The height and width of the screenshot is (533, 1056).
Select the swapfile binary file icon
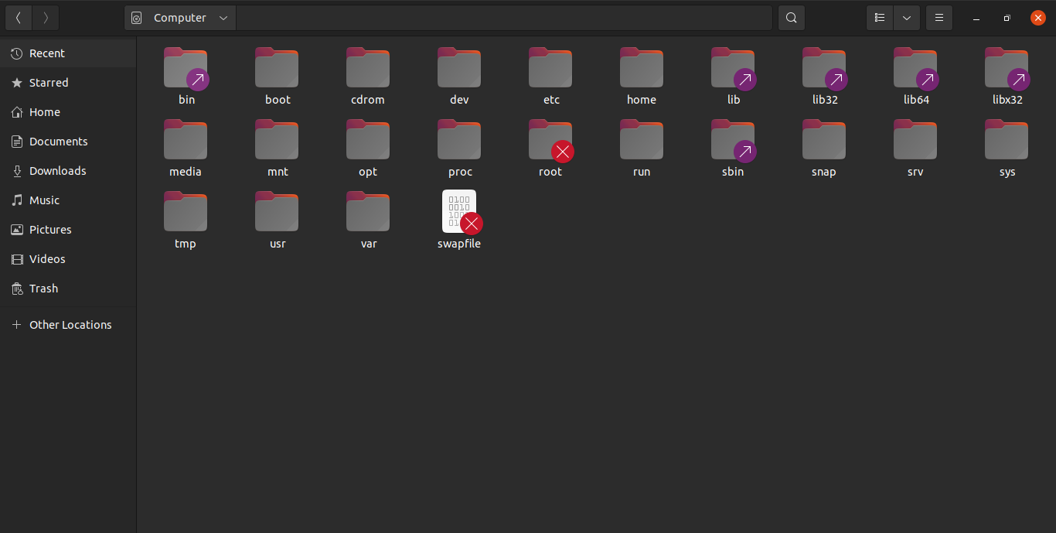[x=459, y=212]
